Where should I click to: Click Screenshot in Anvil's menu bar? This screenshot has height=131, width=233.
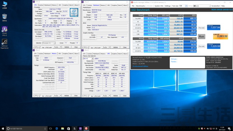(215, 6)
